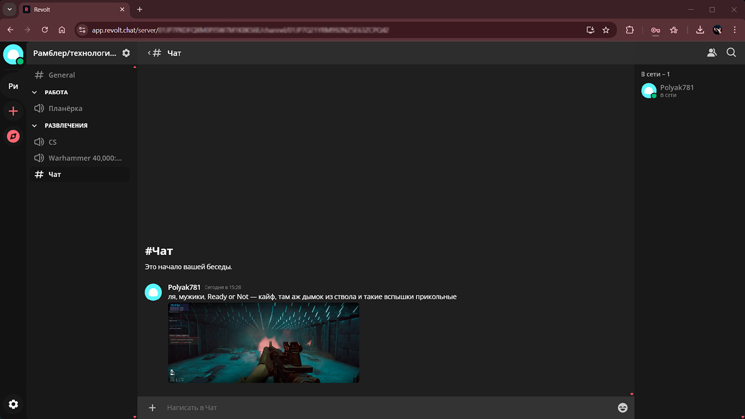Click the "#Чат" conversation start heading
745x419 pixels.
point(159,251)
